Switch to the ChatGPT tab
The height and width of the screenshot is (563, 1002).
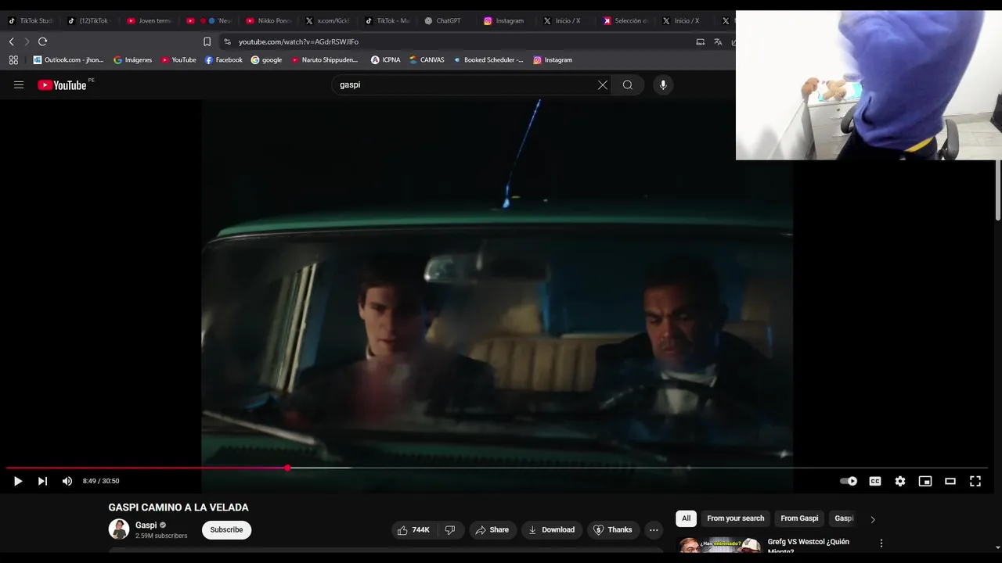click(443, 21)
